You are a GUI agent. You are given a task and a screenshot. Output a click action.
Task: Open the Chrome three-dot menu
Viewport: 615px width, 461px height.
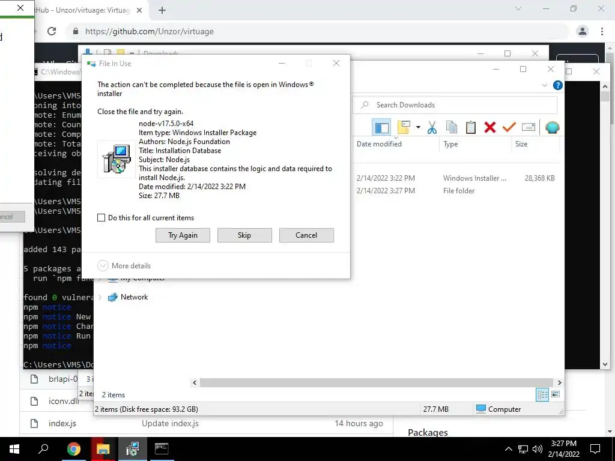602,31
